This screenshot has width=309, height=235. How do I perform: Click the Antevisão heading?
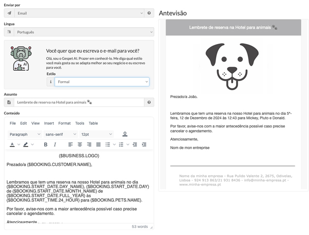(173, 13)
